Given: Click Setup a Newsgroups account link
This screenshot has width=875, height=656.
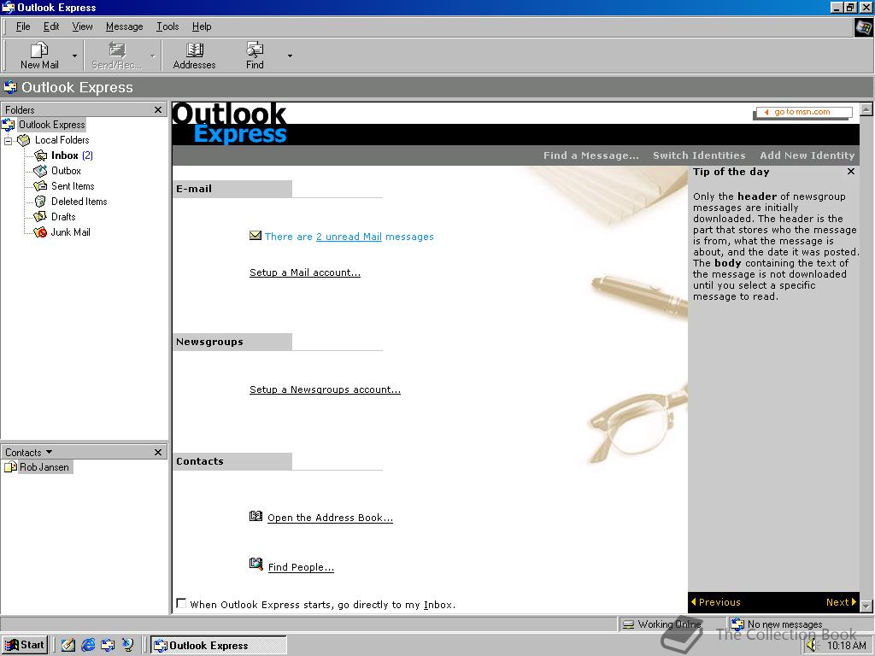Looking at the screenshot, I should point(325,389).
